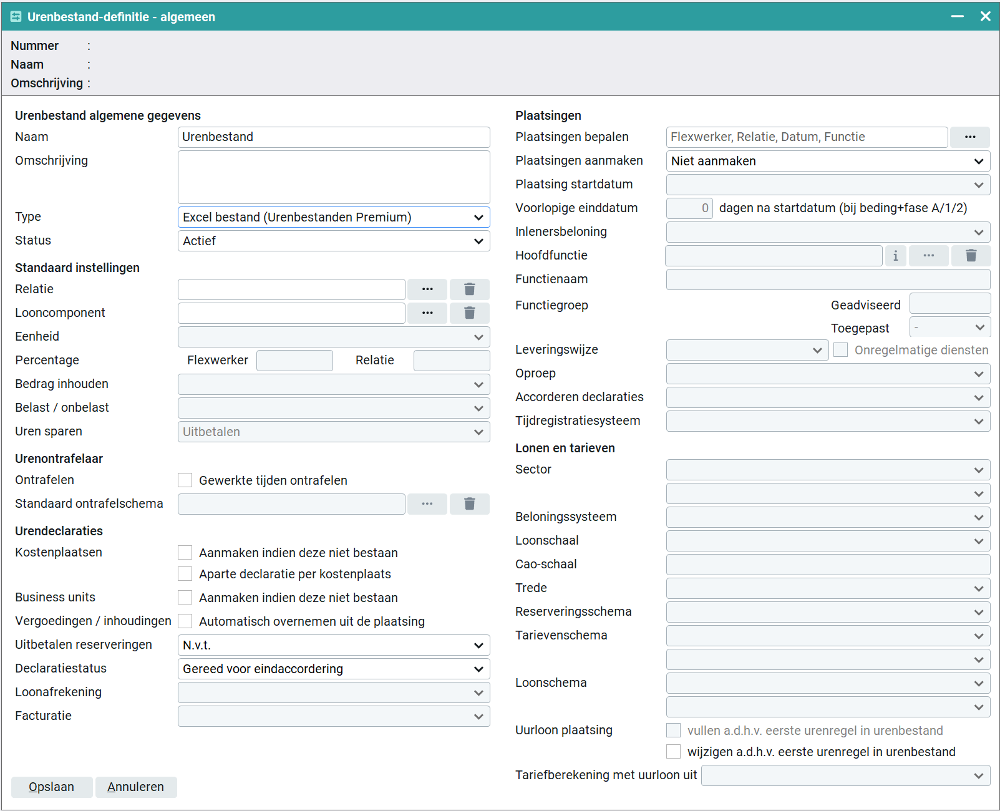1000x811 pixels.
Task: Tick Aparte declaratie per kostenplaats
Action: point(185,574)
